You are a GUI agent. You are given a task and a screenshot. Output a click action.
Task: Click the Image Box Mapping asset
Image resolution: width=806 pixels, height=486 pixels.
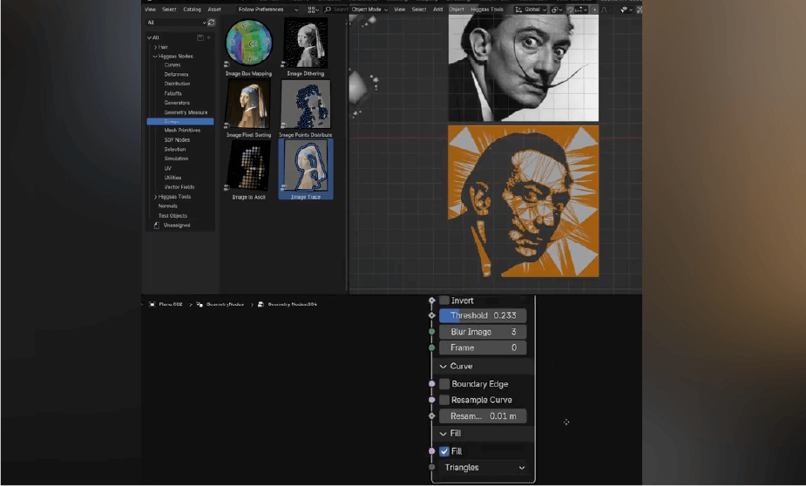click(x=249, y=44)
